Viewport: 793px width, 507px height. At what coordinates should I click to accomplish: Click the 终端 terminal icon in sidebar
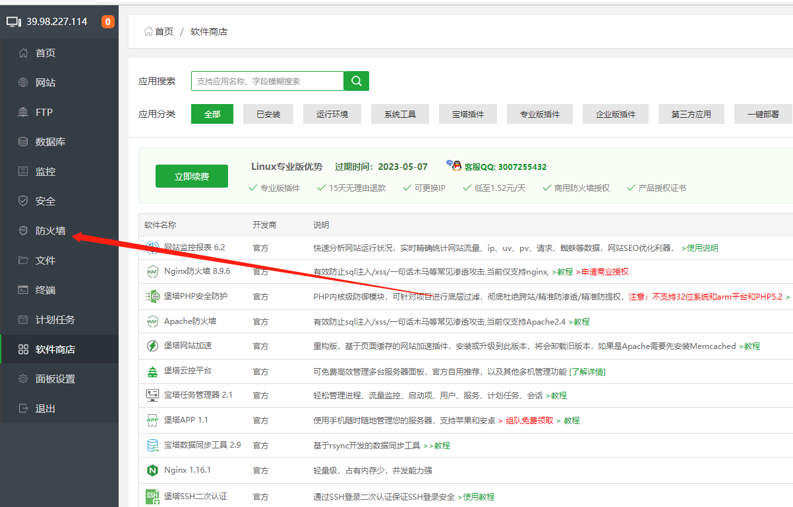pos(23,290)
